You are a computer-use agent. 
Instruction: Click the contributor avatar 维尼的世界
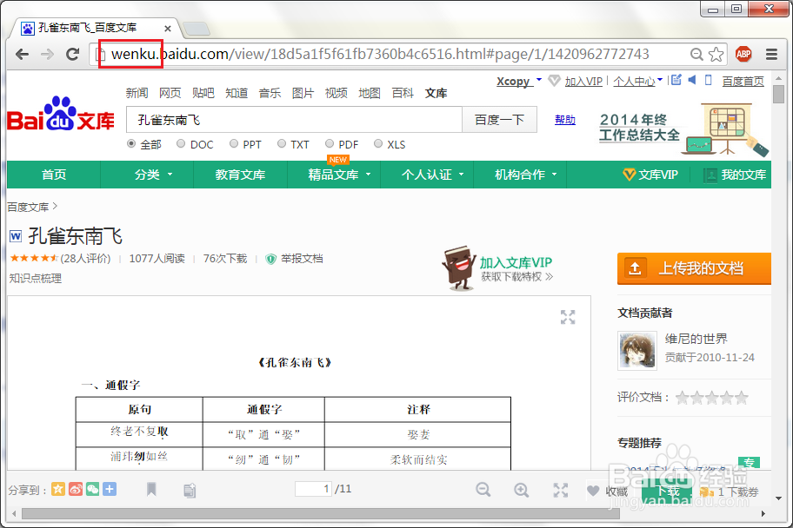click(637, 351)
